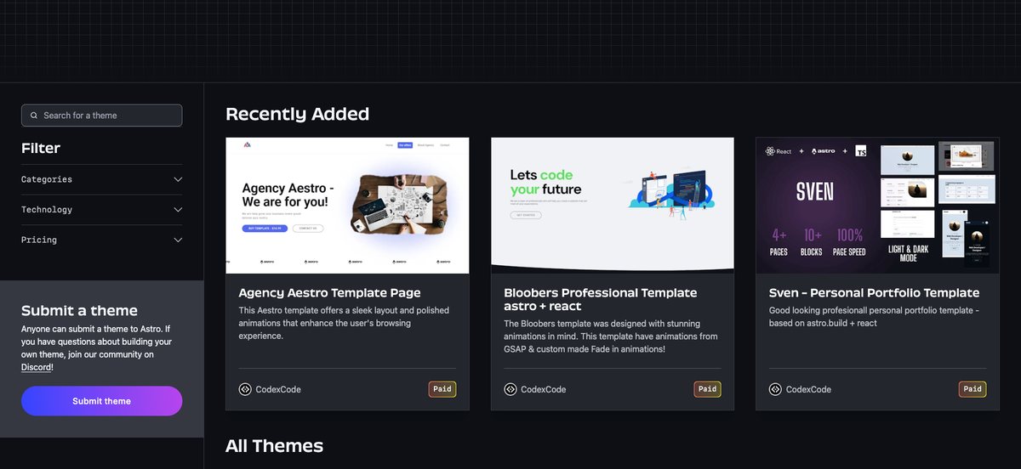Expand the Pricing filter
Screen dimensions: 1021x469
coord(101,240)
